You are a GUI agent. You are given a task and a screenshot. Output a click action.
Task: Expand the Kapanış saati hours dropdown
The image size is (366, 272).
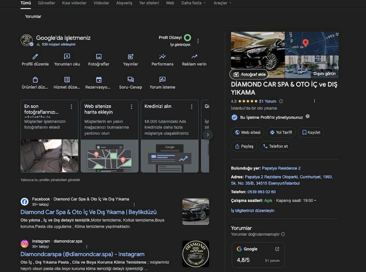point(315,201)
